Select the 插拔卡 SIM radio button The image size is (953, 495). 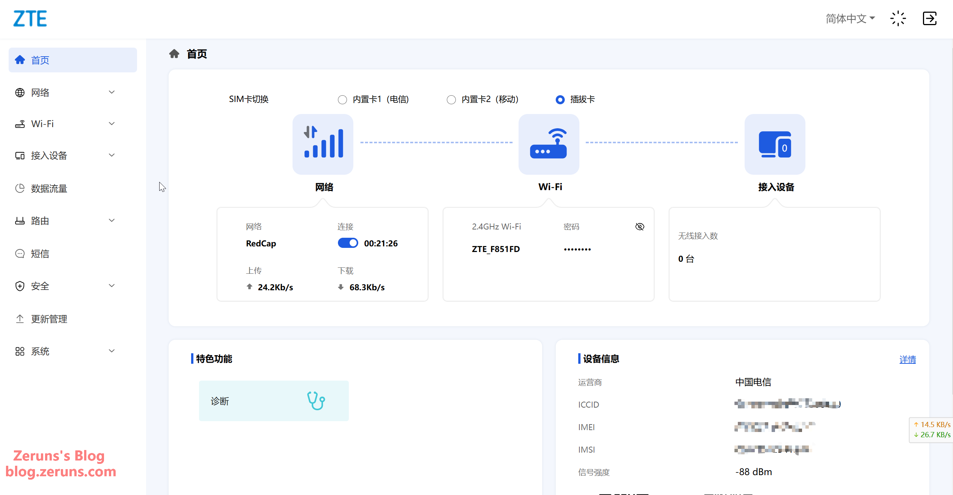coord(560,99)
